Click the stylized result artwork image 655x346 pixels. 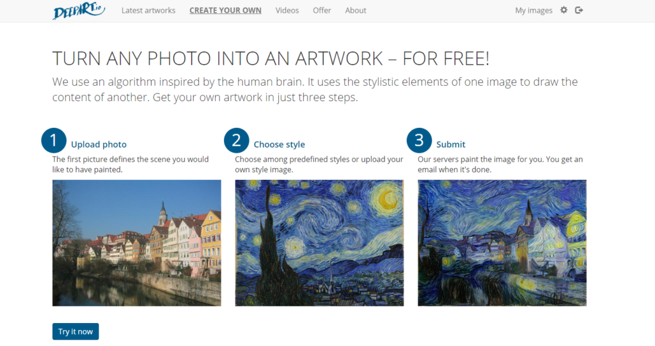tap(502, 243)
